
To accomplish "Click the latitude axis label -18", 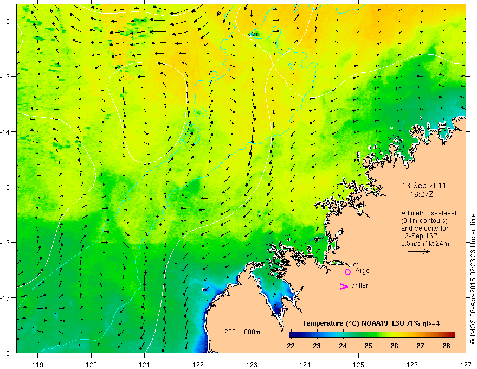I will click(6, 353).
